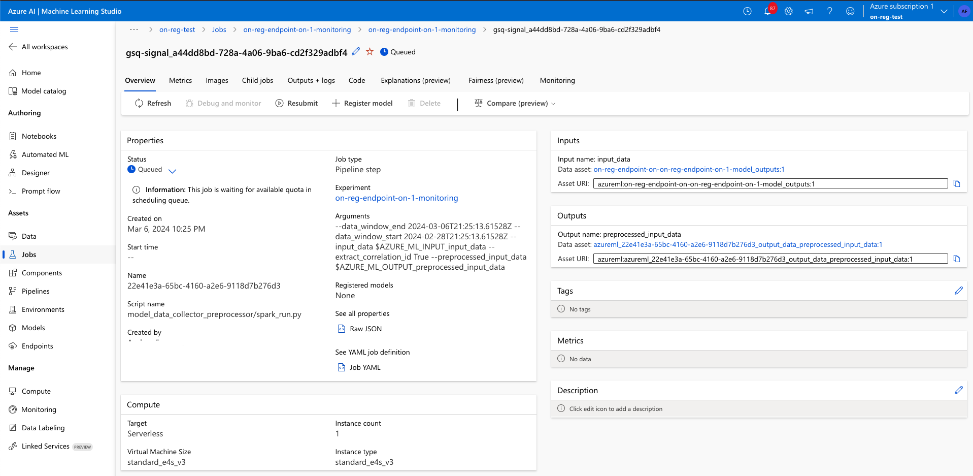
Task: Open Raw JSON properties
Action: [x=360, y=329]
